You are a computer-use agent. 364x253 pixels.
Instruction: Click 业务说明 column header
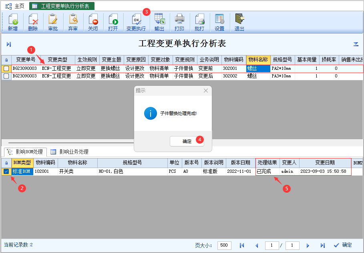(209, 60)
